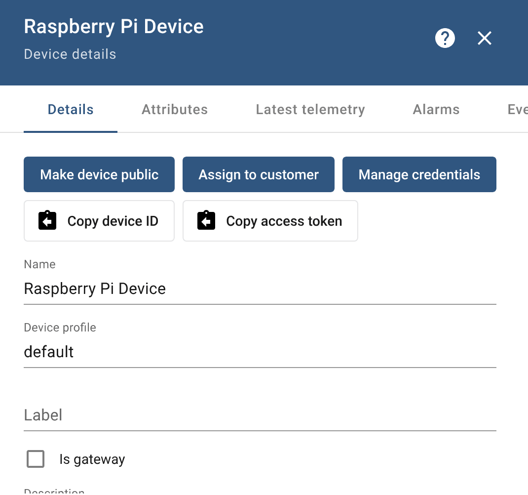Copy the device access token
This screenshot has height=495, width=528.
click(270, 221)
